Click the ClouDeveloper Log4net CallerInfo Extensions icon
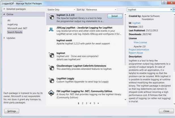The height and width of the screenshot is (118, 175). [x=51, y=68]
